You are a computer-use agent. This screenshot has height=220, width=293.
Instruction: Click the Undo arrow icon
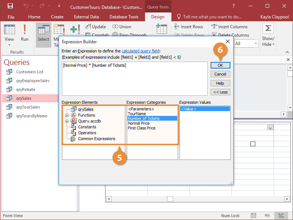26,6
